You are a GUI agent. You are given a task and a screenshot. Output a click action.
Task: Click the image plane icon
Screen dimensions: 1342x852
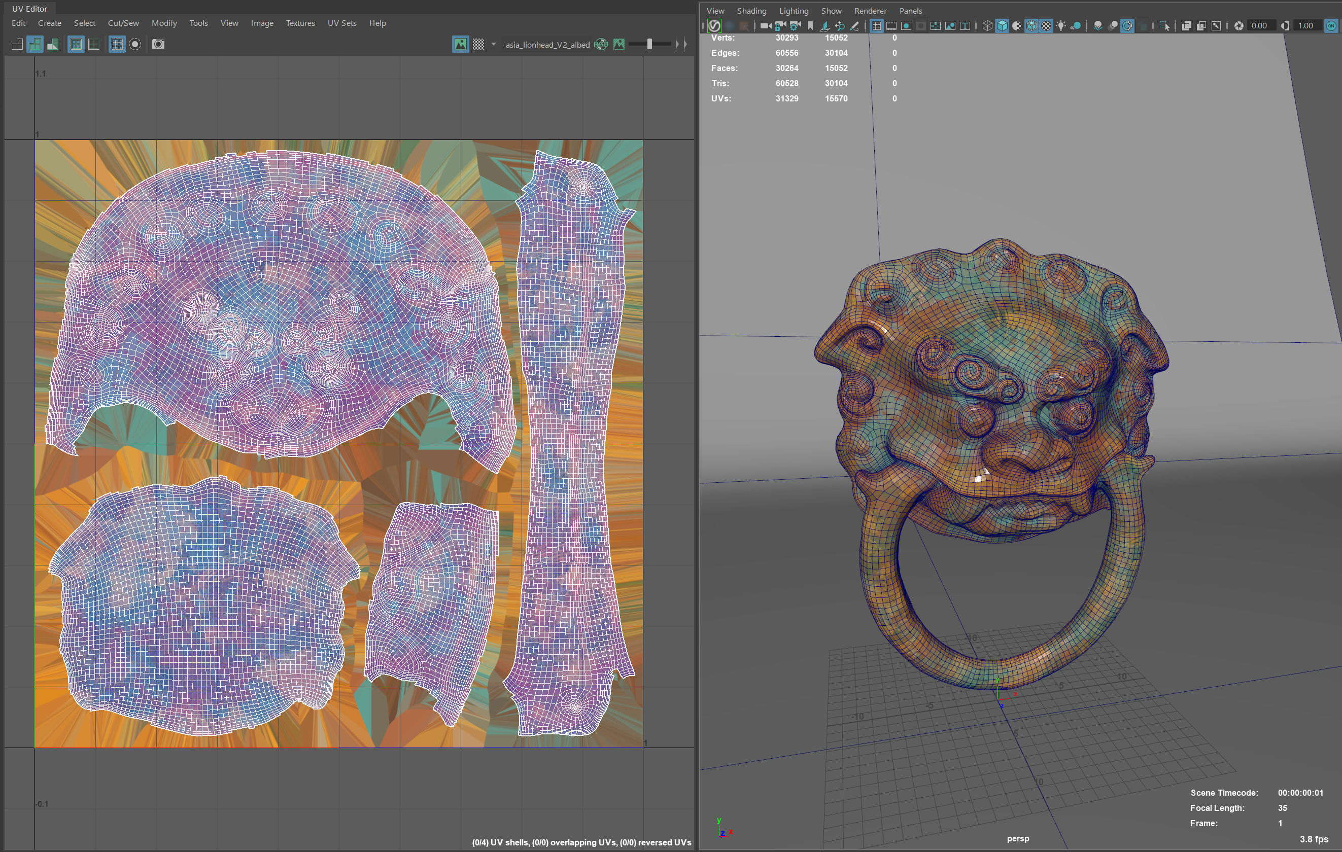click(x=825, y=26)
